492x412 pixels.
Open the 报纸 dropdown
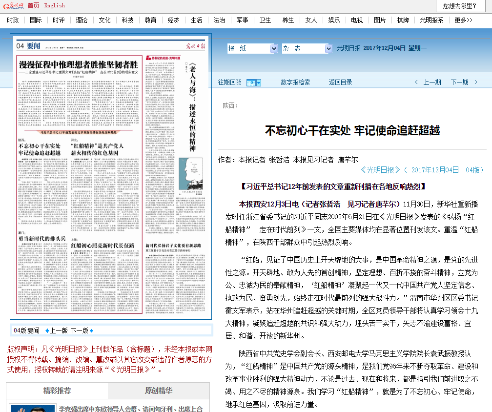[252, 48]
